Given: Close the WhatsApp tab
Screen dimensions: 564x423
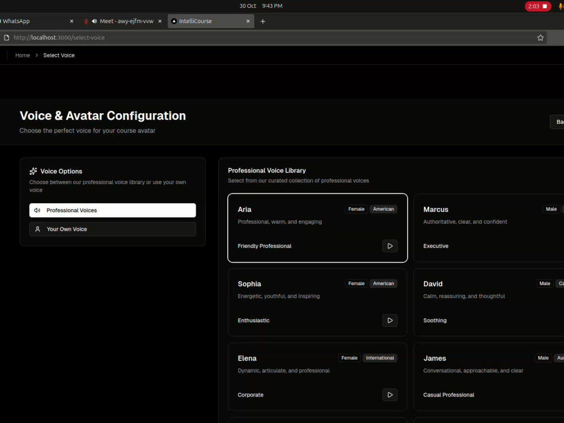Looking at the screenshot, I should click(72, 21).
